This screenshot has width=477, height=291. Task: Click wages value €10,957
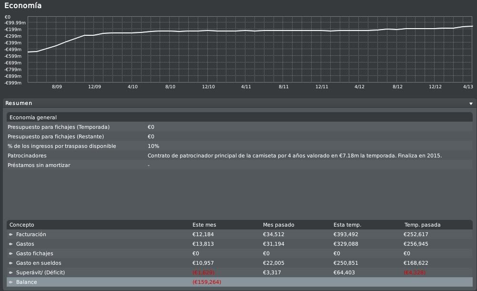point(203,263)
